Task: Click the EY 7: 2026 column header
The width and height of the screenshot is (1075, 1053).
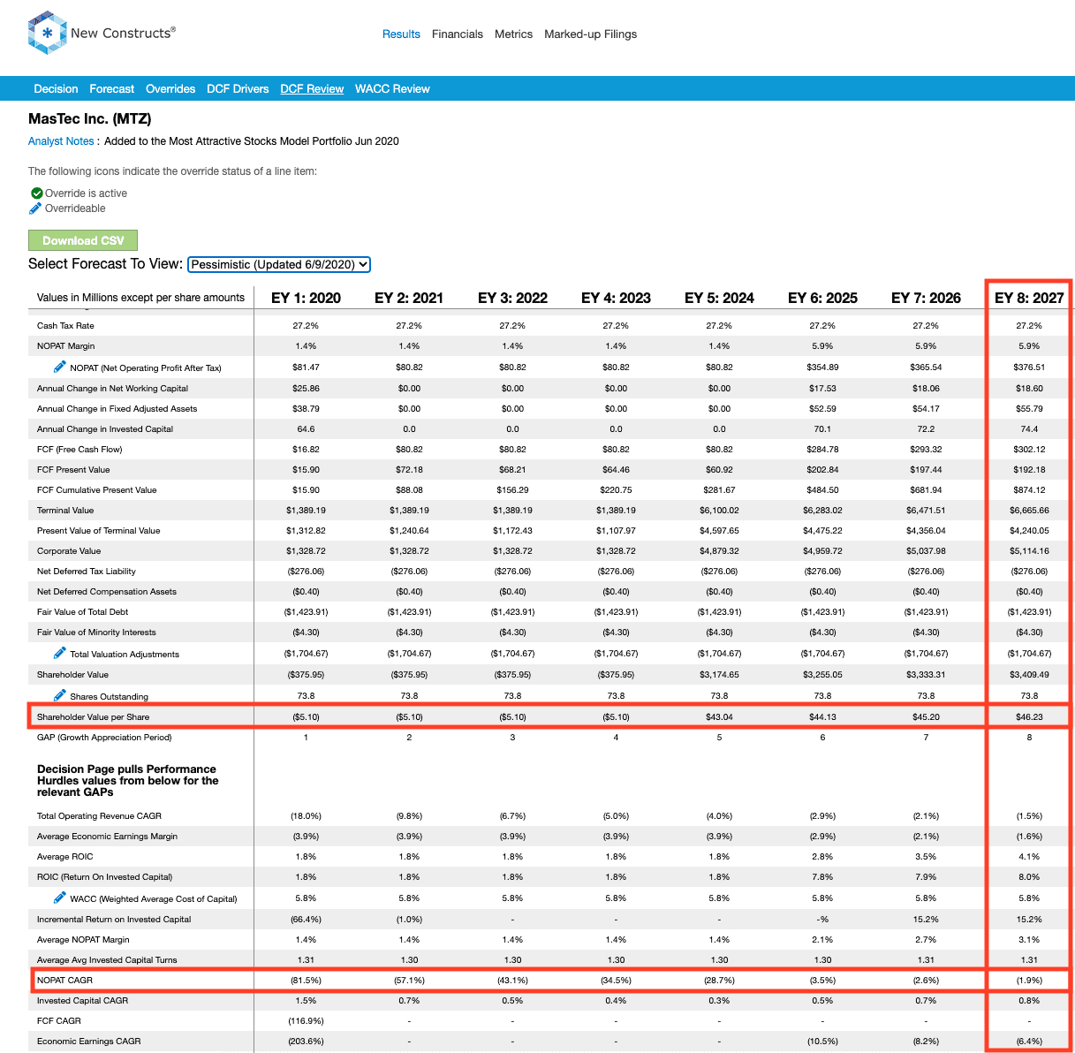Action: click(x=926, y=298)
